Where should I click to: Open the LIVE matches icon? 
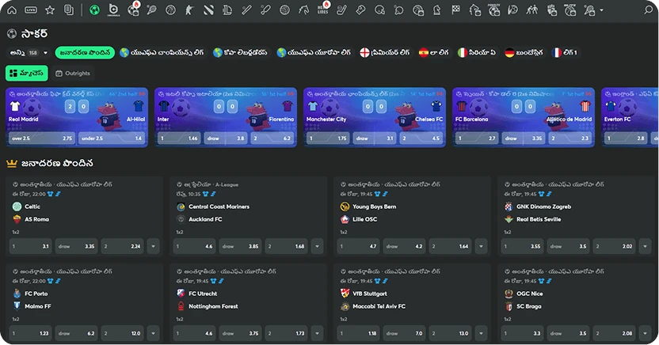point(31,10)
